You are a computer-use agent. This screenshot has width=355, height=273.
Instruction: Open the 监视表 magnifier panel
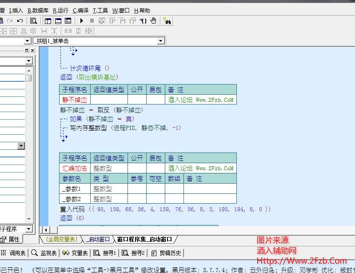[x=44, y=253]
